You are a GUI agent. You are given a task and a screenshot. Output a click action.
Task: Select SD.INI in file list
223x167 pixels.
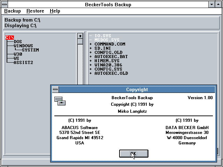[x=103, y=48]
